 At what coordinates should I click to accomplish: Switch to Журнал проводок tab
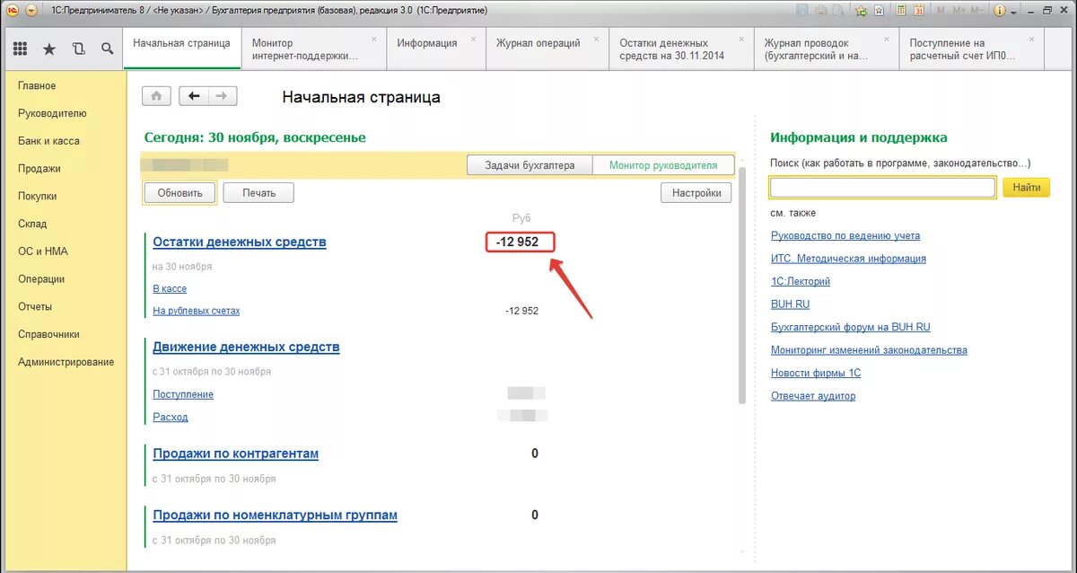click(x=826, y=48)
